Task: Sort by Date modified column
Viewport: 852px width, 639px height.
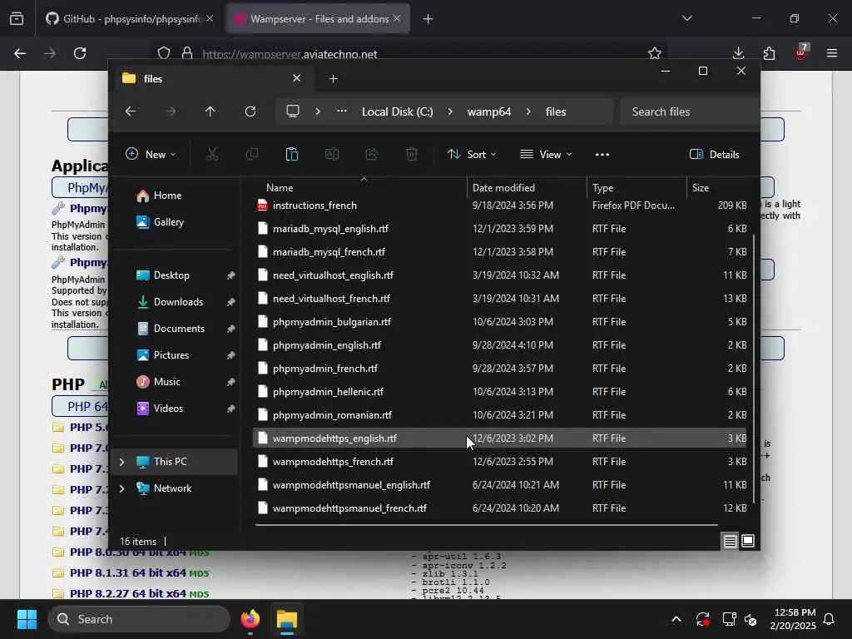Action: 526,187
